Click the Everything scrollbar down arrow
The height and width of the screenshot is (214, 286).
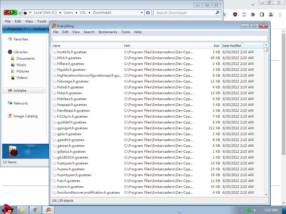click(266, 194)
